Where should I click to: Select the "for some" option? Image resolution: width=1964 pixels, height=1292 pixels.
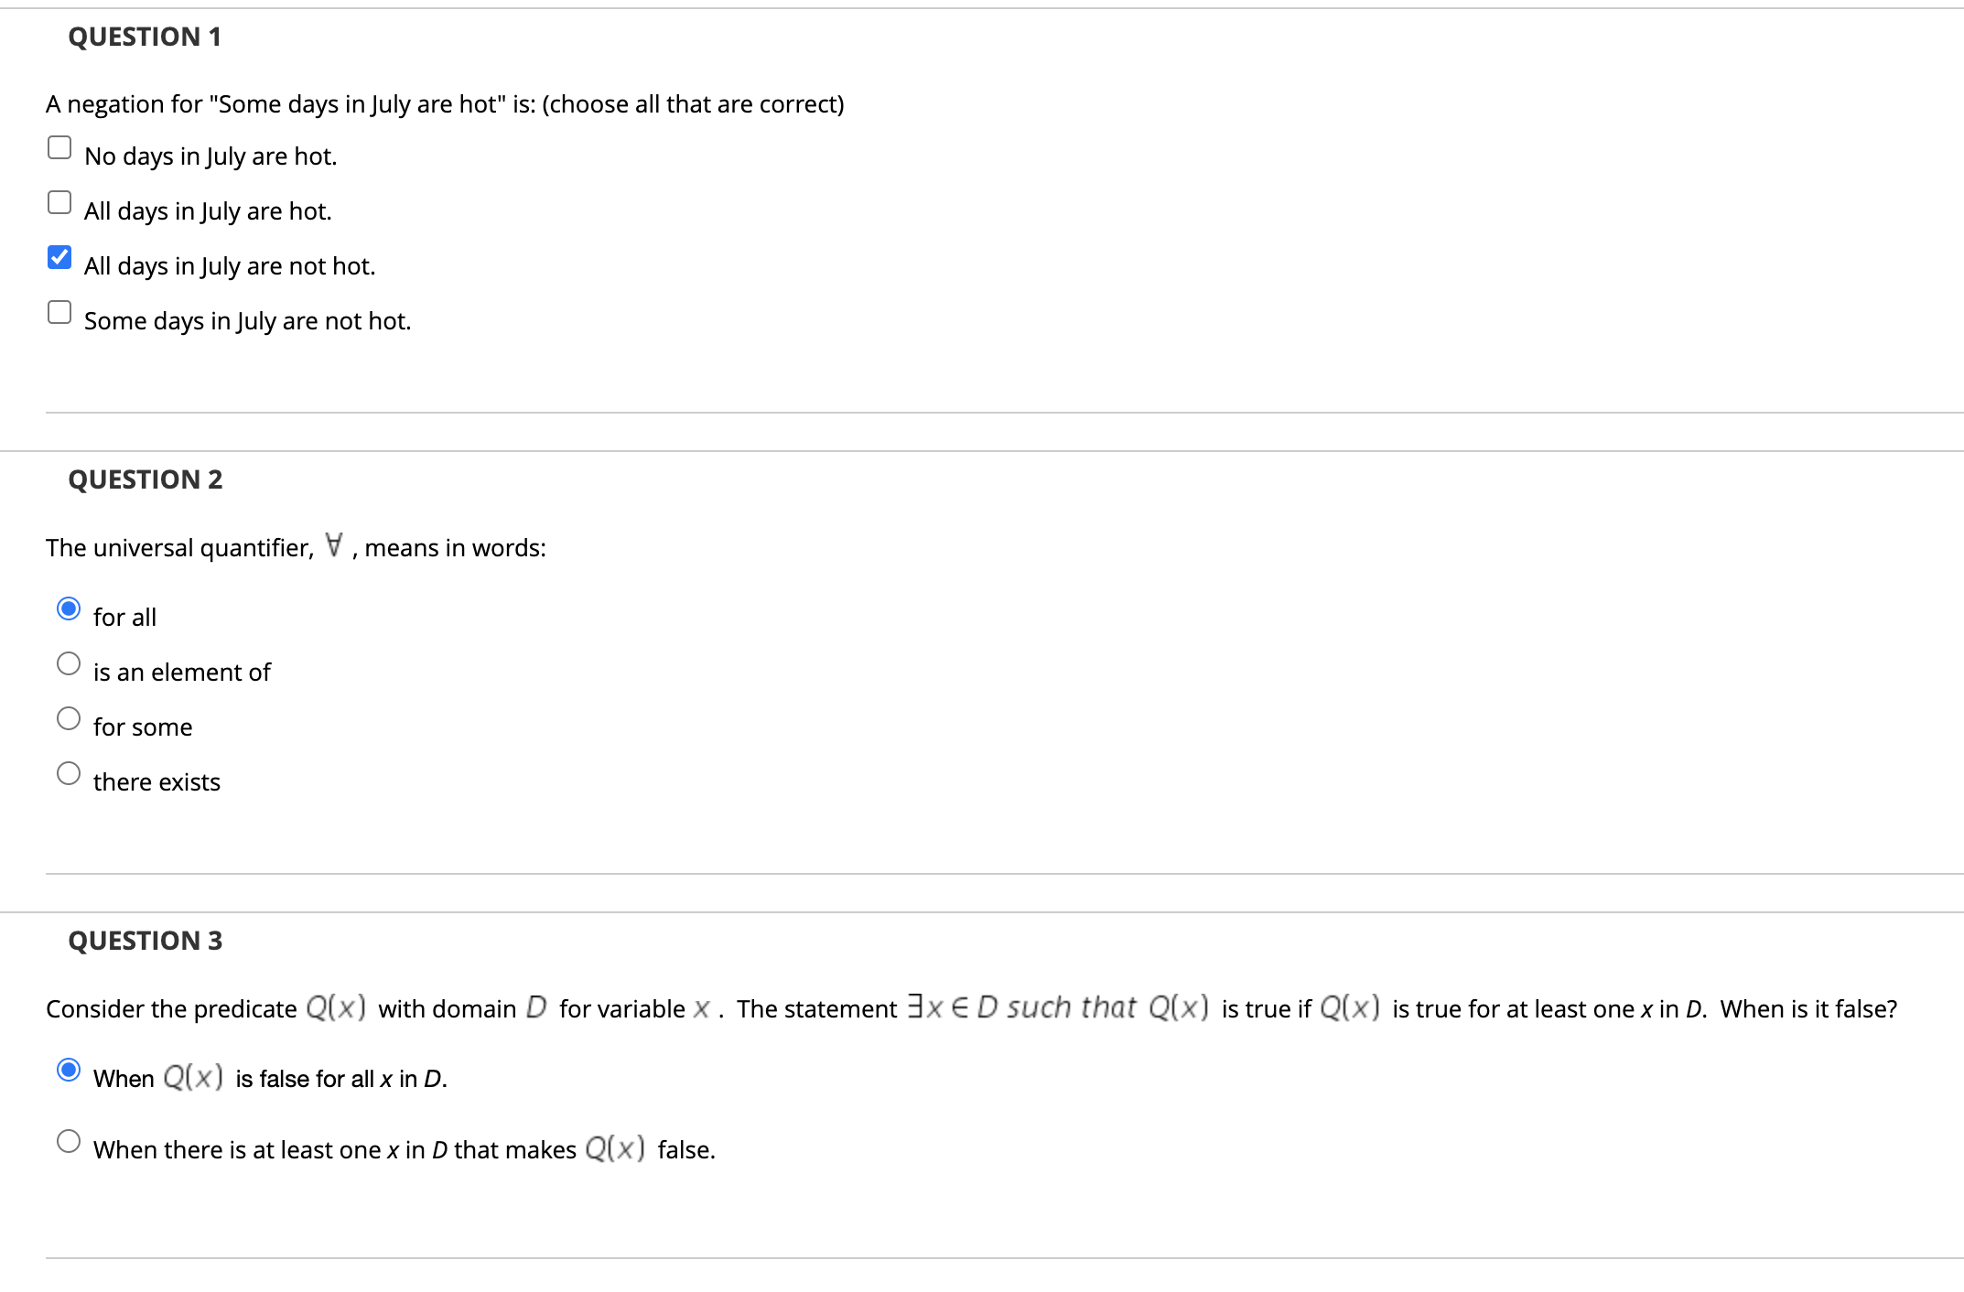(x=70, y=719)
